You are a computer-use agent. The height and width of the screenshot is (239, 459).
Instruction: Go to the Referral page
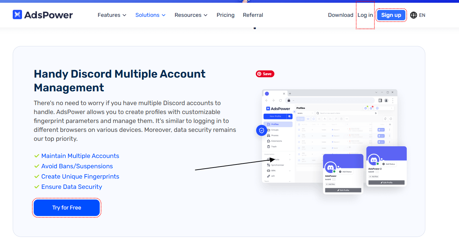[x=253, y=15]
